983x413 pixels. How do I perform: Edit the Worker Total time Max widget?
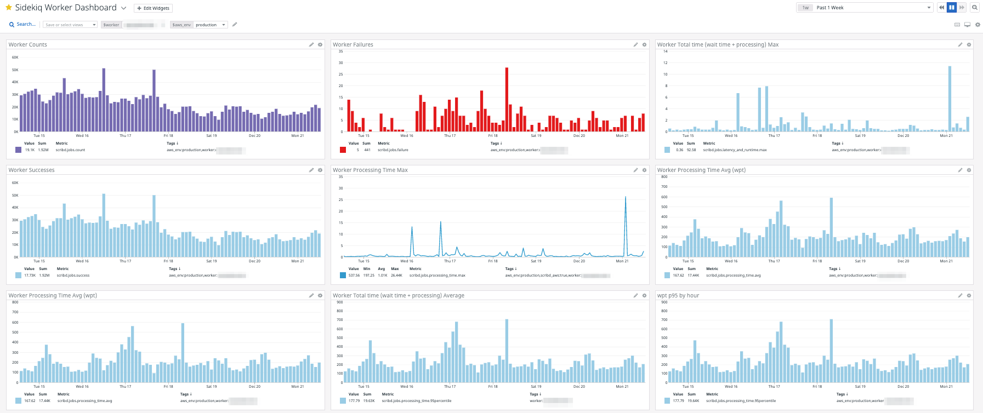pos(960,45)
